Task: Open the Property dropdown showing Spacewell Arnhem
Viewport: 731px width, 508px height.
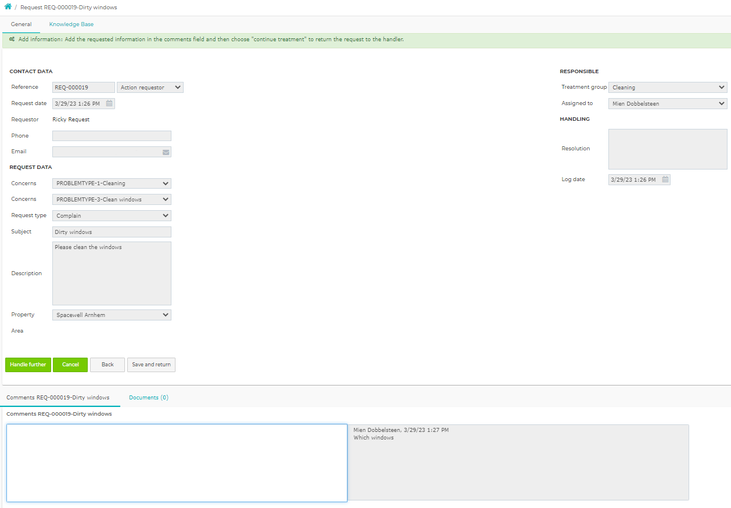Action: point(112,315)
